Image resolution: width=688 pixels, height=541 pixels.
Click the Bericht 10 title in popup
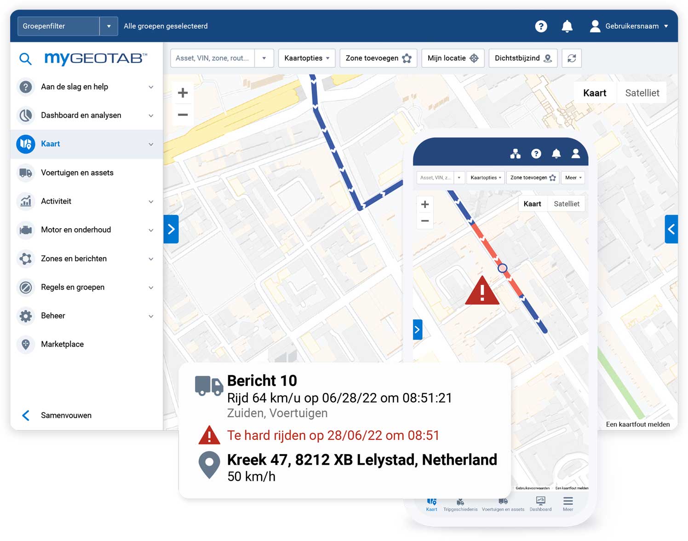[262, 381]
